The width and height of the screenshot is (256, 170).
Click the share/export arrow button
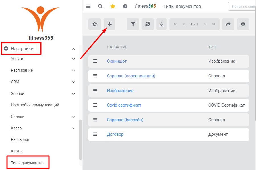pos(228,24)
